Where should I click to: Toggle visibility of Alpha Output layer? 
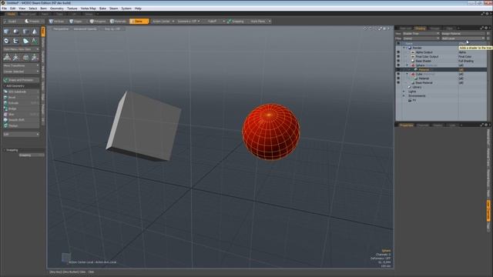tap(398, 52)
